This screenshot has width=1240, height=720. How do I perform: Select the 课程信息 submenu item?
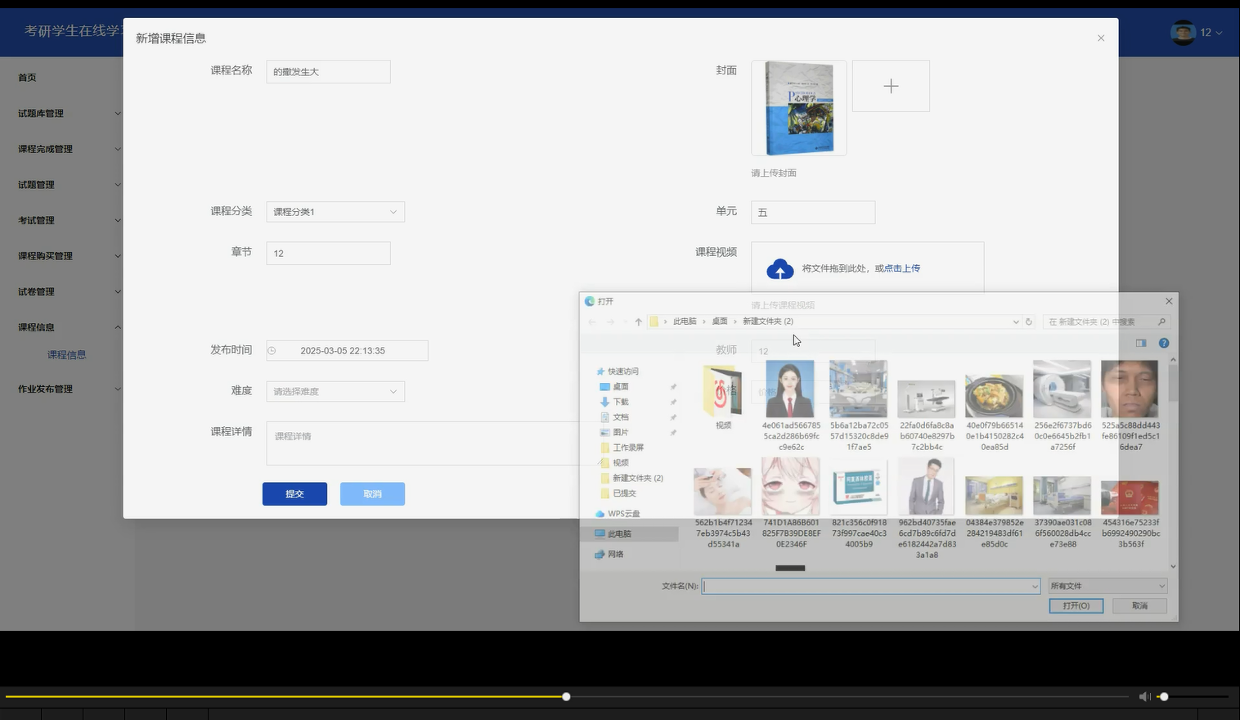[x=66, y=355]
